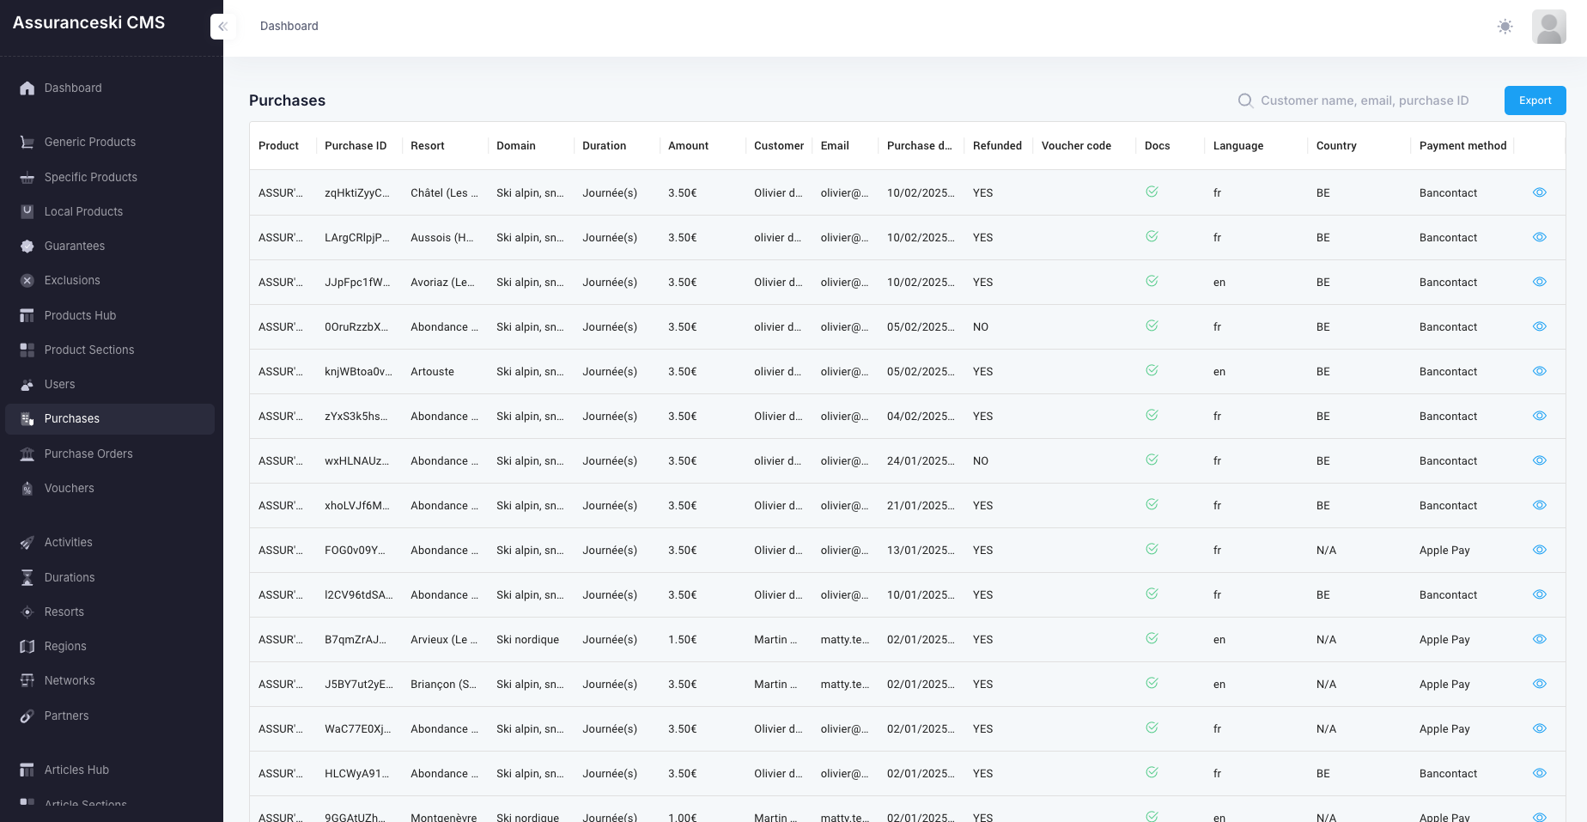Open Generic Products in the sidebar

pyautogui.click(x=110, y=142)
